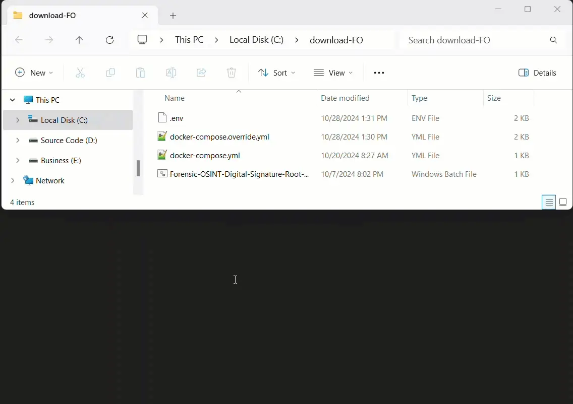The image size is (573, 404).
Task: Click the 10/20/2024 8:27 AM date cell
Action: (355, 156)
